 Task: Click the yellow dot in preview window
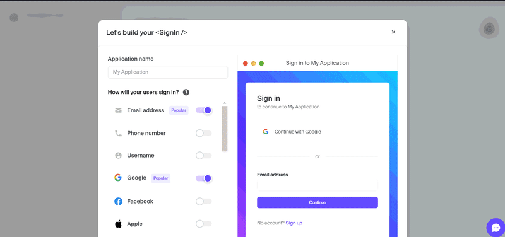[x=254, y=64]
